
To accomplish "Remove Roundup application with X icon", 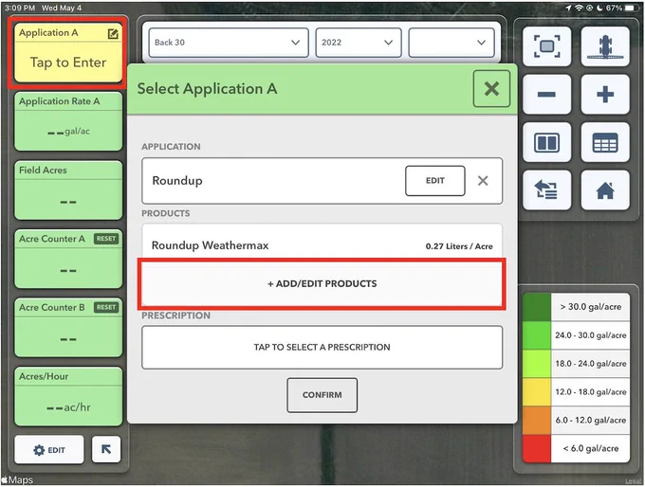I will click(x=483, y=180).
